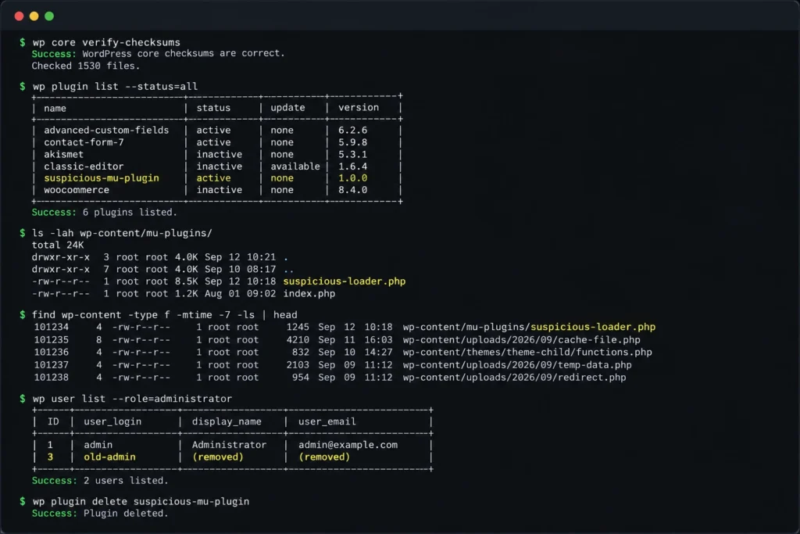Click the 'cache-file.php' path in find results

click(x=521, y=340)
